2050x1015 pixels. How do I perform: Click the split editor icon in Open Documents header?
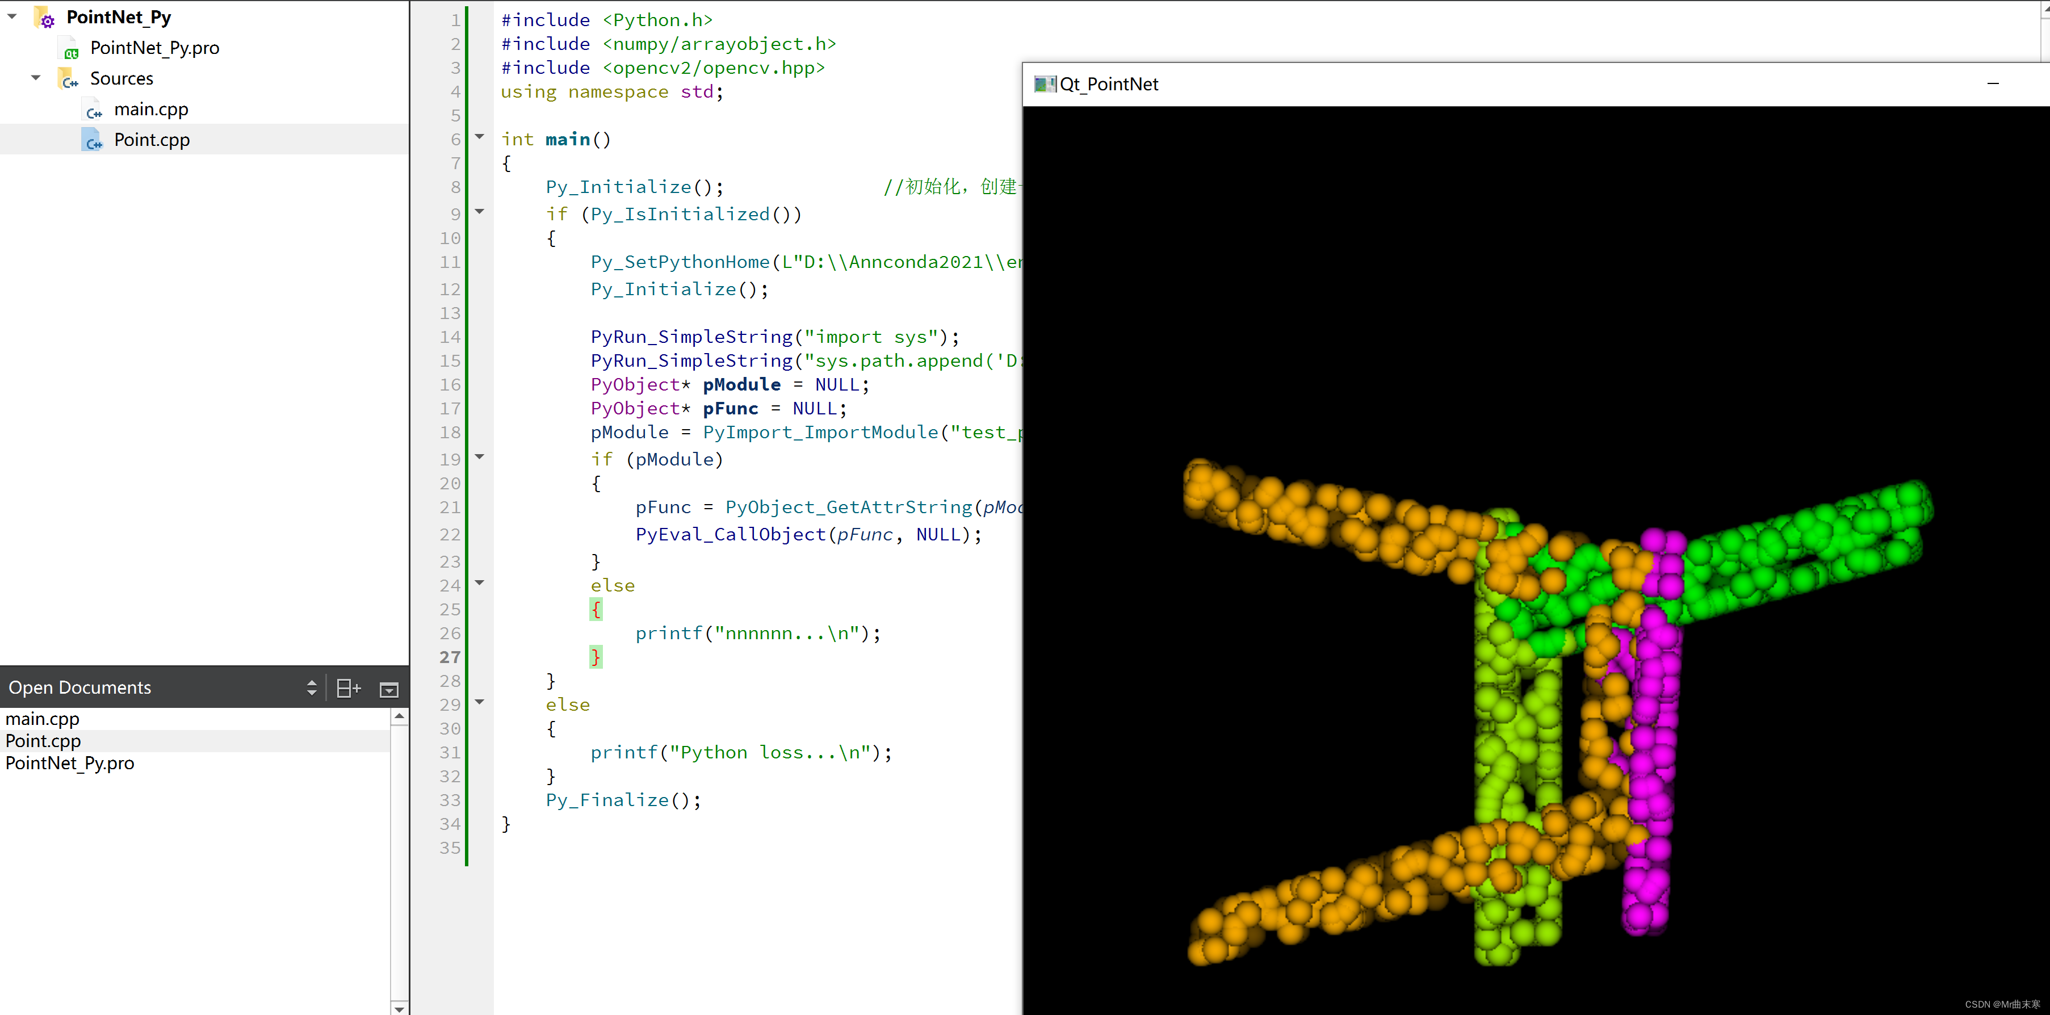tap(348, 687)
